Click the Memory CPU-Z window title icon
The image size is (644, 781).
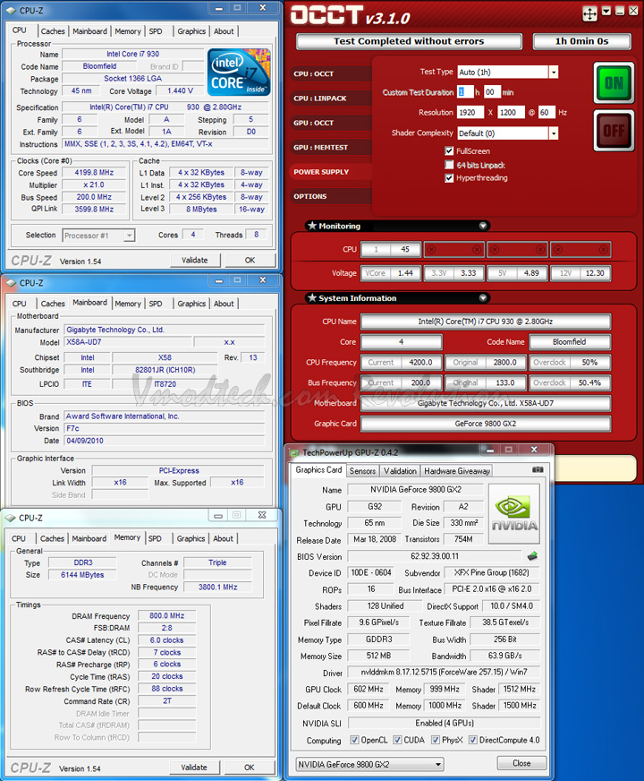pos(11,518)
